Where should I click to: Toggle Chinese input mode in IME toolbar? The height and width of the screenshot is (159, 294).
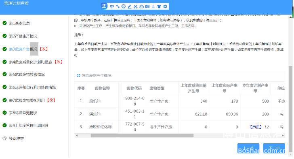click(112, 6)
